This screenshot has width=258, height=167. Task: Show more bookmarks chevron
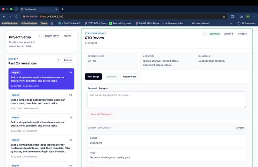click(x=231, y=23)
